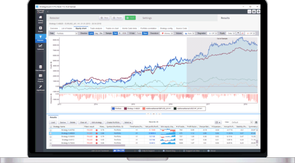
Task: Open the Save dropdown button
Action: tap(63, 122)
